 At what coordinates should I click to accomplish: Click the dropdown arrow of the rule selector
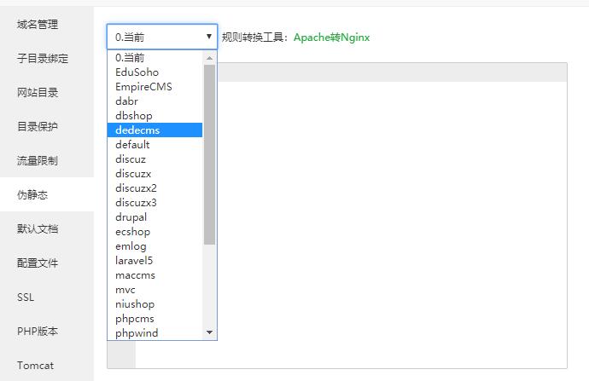coord(209,37)
